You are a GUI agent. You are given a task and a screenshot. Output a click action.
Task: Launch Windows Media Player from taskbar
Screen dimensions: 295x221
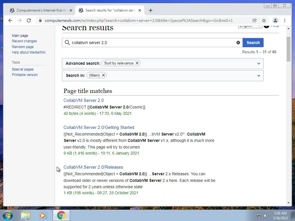pyautogui.click(x=43, y=215)
